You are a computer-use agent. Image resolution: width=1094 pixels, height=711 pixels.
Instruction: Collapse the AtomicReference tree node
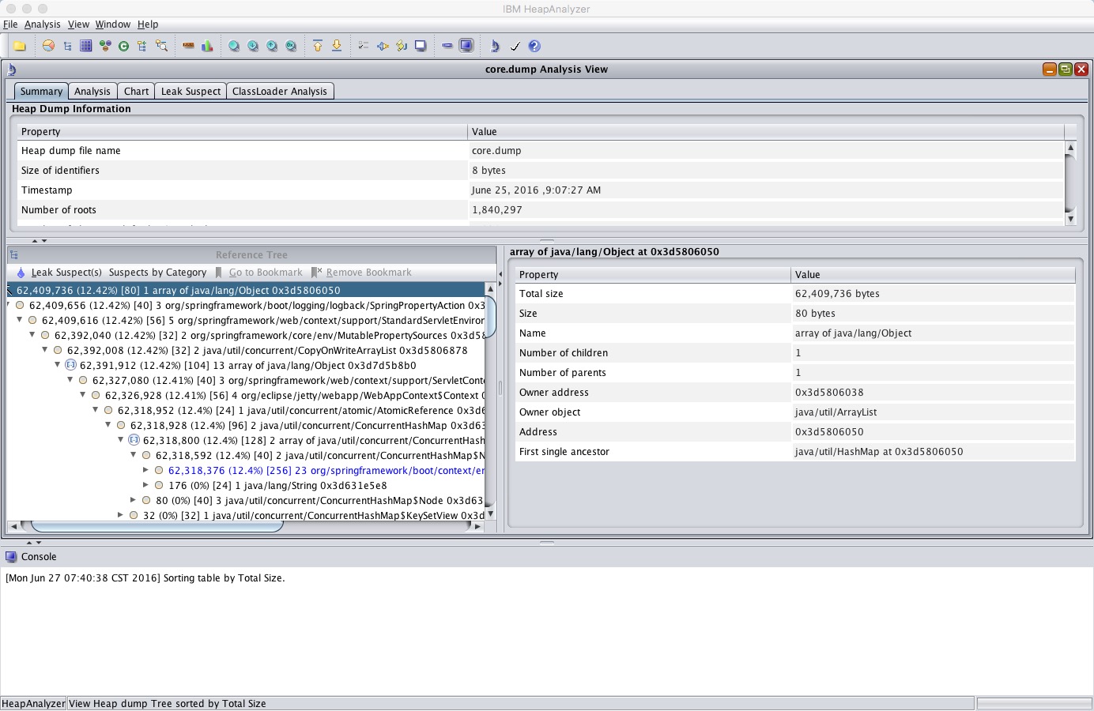click(x=96, y=410)
